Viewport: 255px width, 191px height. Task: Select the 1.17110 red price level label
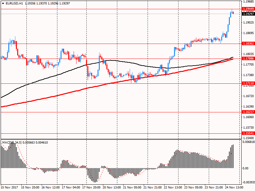[x=248, y=83]
